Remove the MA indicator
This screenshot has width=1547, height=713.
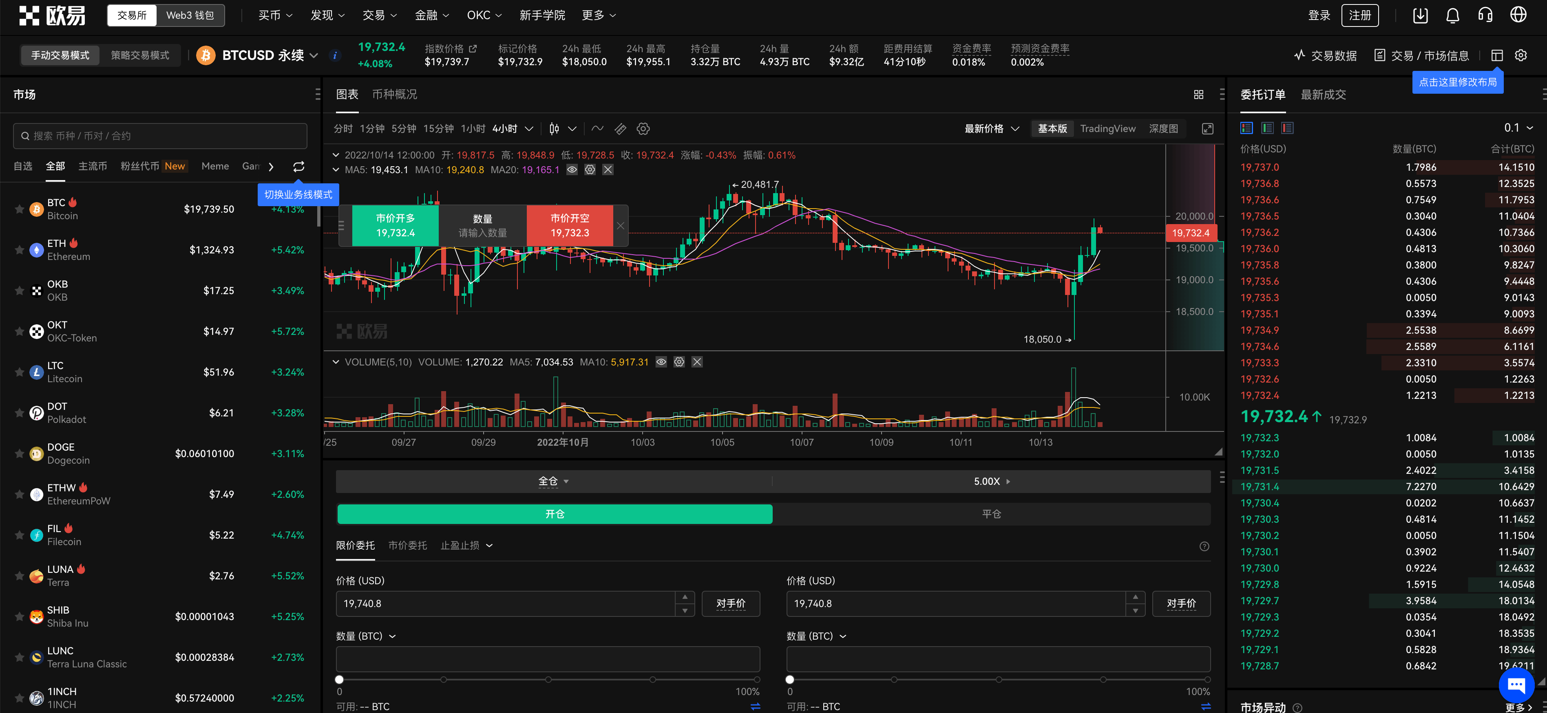tap(608, 170)
